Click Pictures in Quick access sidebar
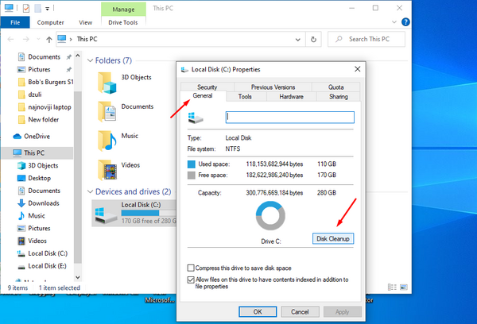This screenshot has height=324, width=477. tap(39, 69)
